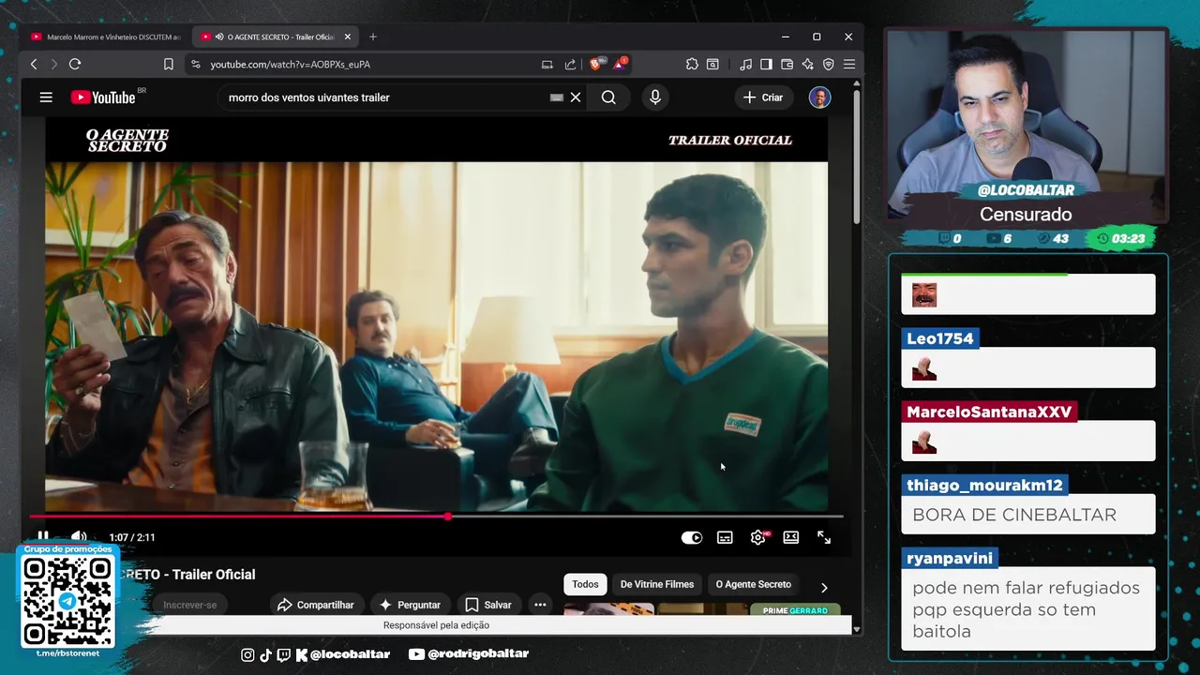Select the Todos filter chip
The width and height of the screenshot is (1200, 675).
pos(585,584)
